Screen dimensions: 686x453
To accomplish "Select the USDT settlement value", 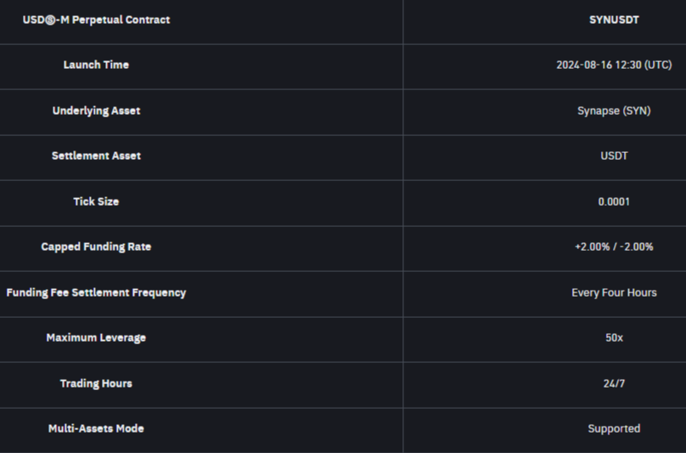I will 614,156.
